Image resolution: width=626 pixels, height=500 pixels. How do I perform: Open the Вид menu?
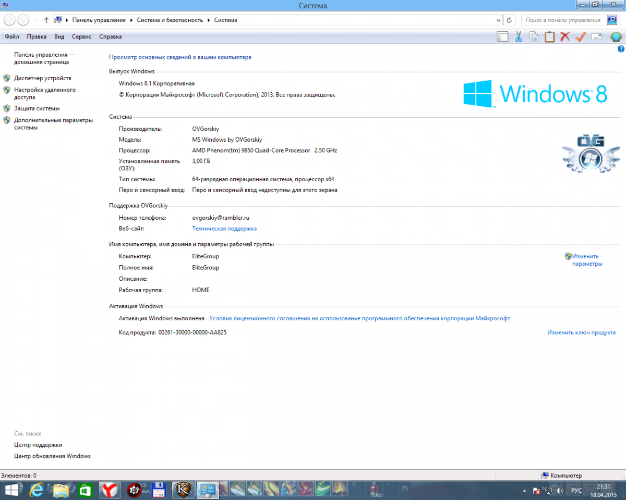(59, 36)
